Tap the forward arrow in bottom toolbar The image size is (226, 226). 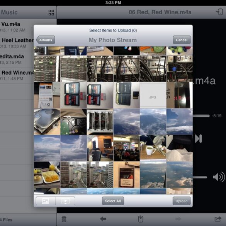(178, 219)
